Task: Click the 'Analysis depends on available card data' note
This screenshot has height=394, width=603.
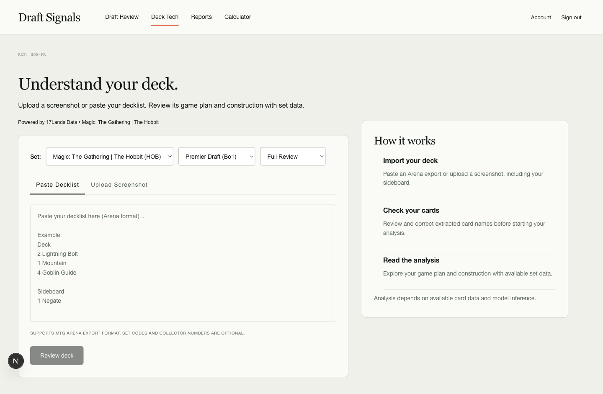Action: coord(455,298)
